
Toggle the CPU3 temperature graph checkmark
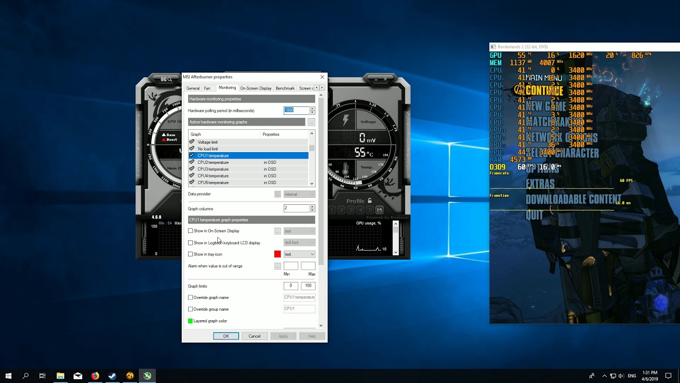click(x=192, y=169)
